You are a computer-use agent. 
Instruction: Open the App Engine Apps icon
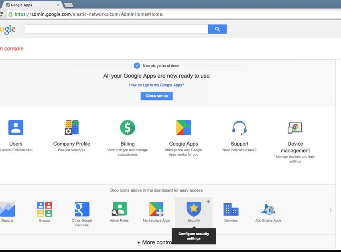tap(268, 209)
